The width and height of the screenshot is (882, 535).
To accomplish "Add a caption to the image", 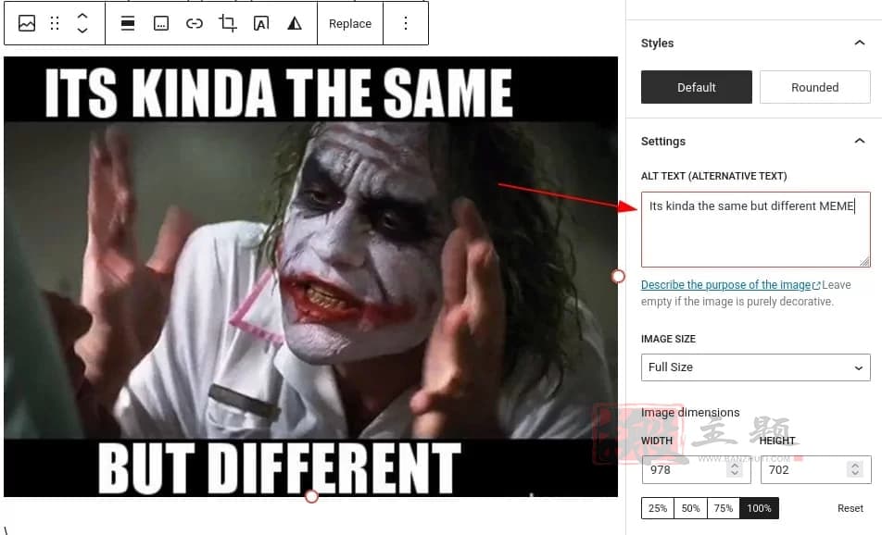I will click(x=161, y=24).
